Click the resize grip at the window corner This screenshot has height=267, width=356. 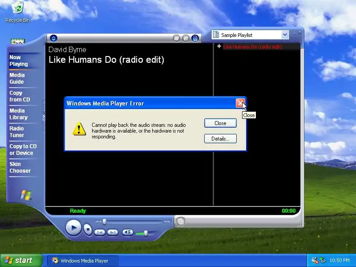301,224
